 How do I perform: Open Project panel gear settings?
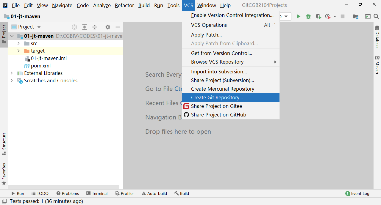pos(108,27)
